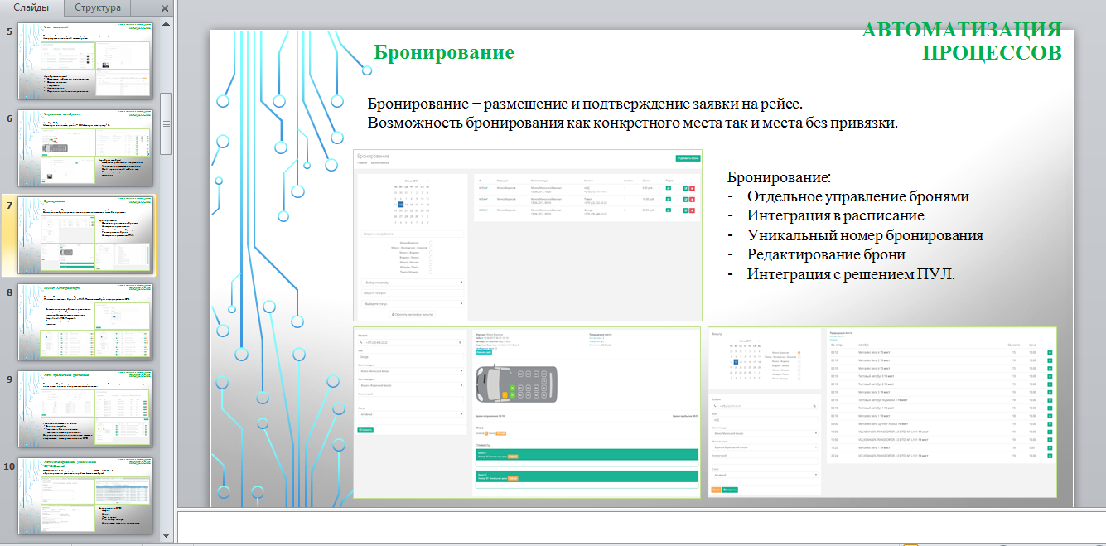The height and width of the screenshot is (546, 1106).
Task: Click the green Сохранить button in the booking form
Action: coord(365,430)
